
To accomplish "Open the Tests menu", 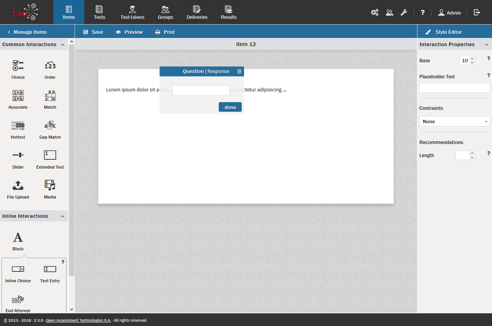I will coord(99,12).
